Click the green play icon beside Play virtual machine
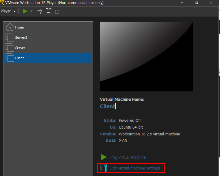 coord(104,157)
